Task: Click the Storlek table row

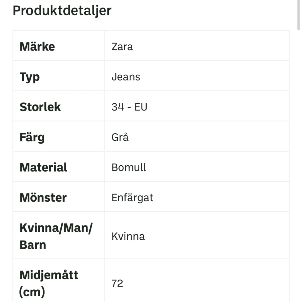Action: (x=151, y=106)
